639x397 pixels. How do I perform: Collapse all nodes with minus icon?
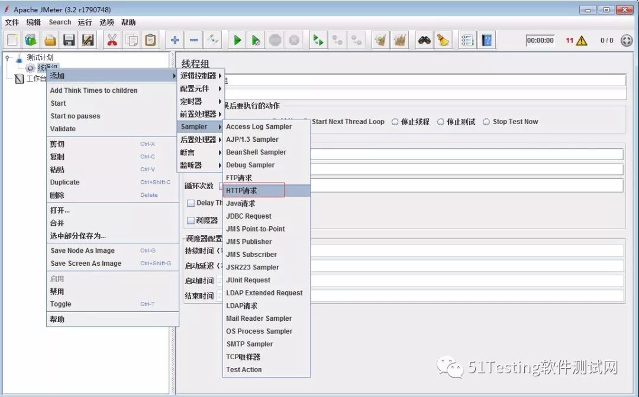coord(194,40)
